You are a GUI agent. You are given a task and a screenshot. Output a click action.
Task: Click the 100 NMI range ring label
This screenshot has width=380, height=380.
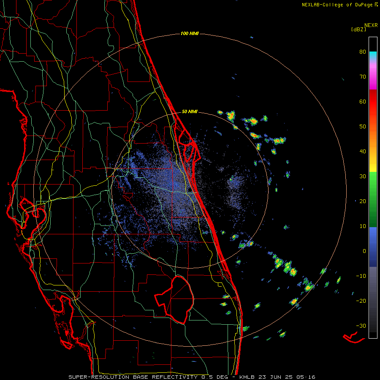coord(190,33)
